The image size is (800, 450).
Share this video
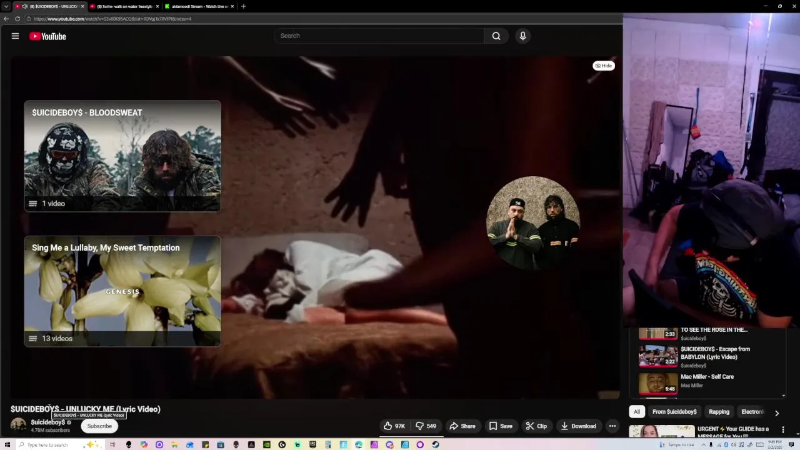[x=462, y=426]
